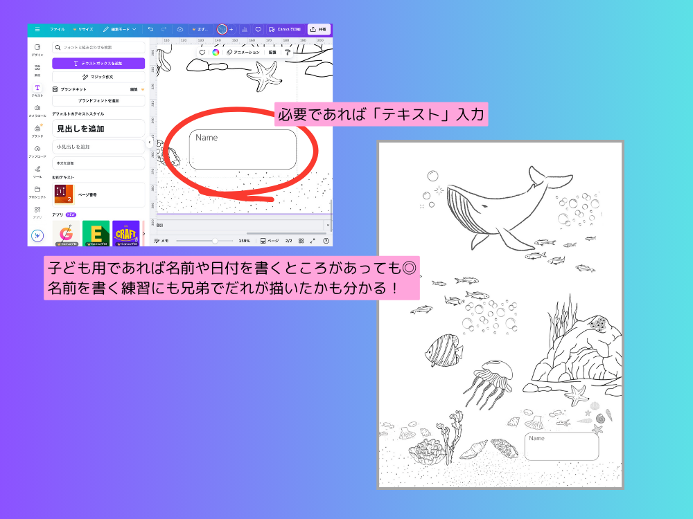
Task: Open the カメラロール sidebar tab
Action: click(x=37, y=111)
